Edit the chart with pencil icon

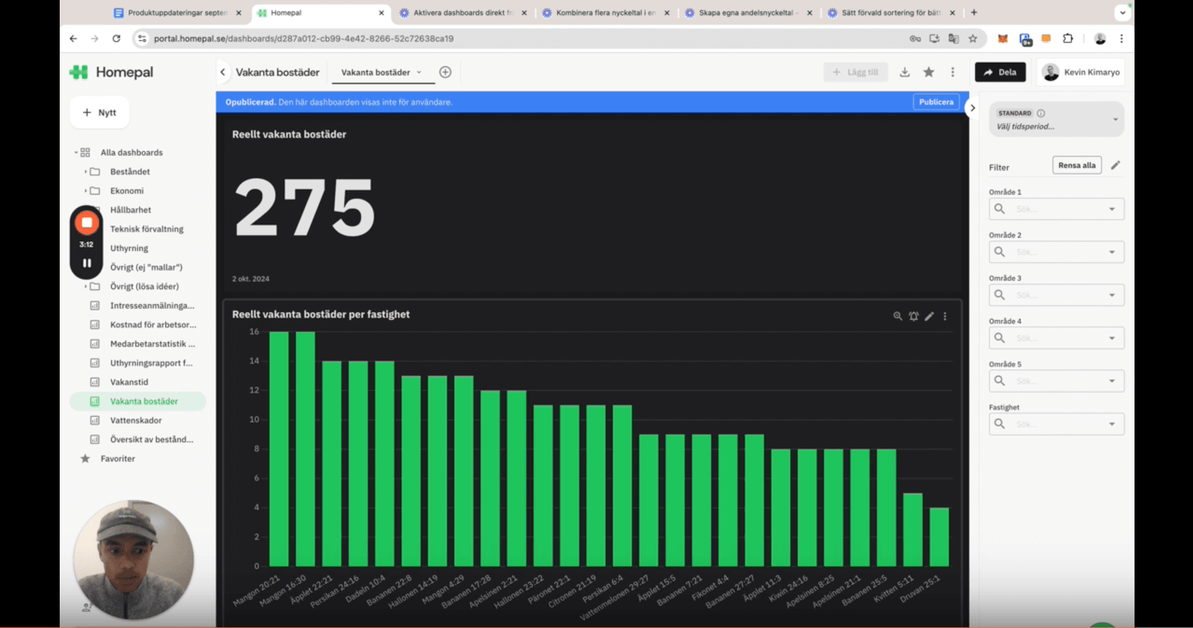(x=929, y=316)
